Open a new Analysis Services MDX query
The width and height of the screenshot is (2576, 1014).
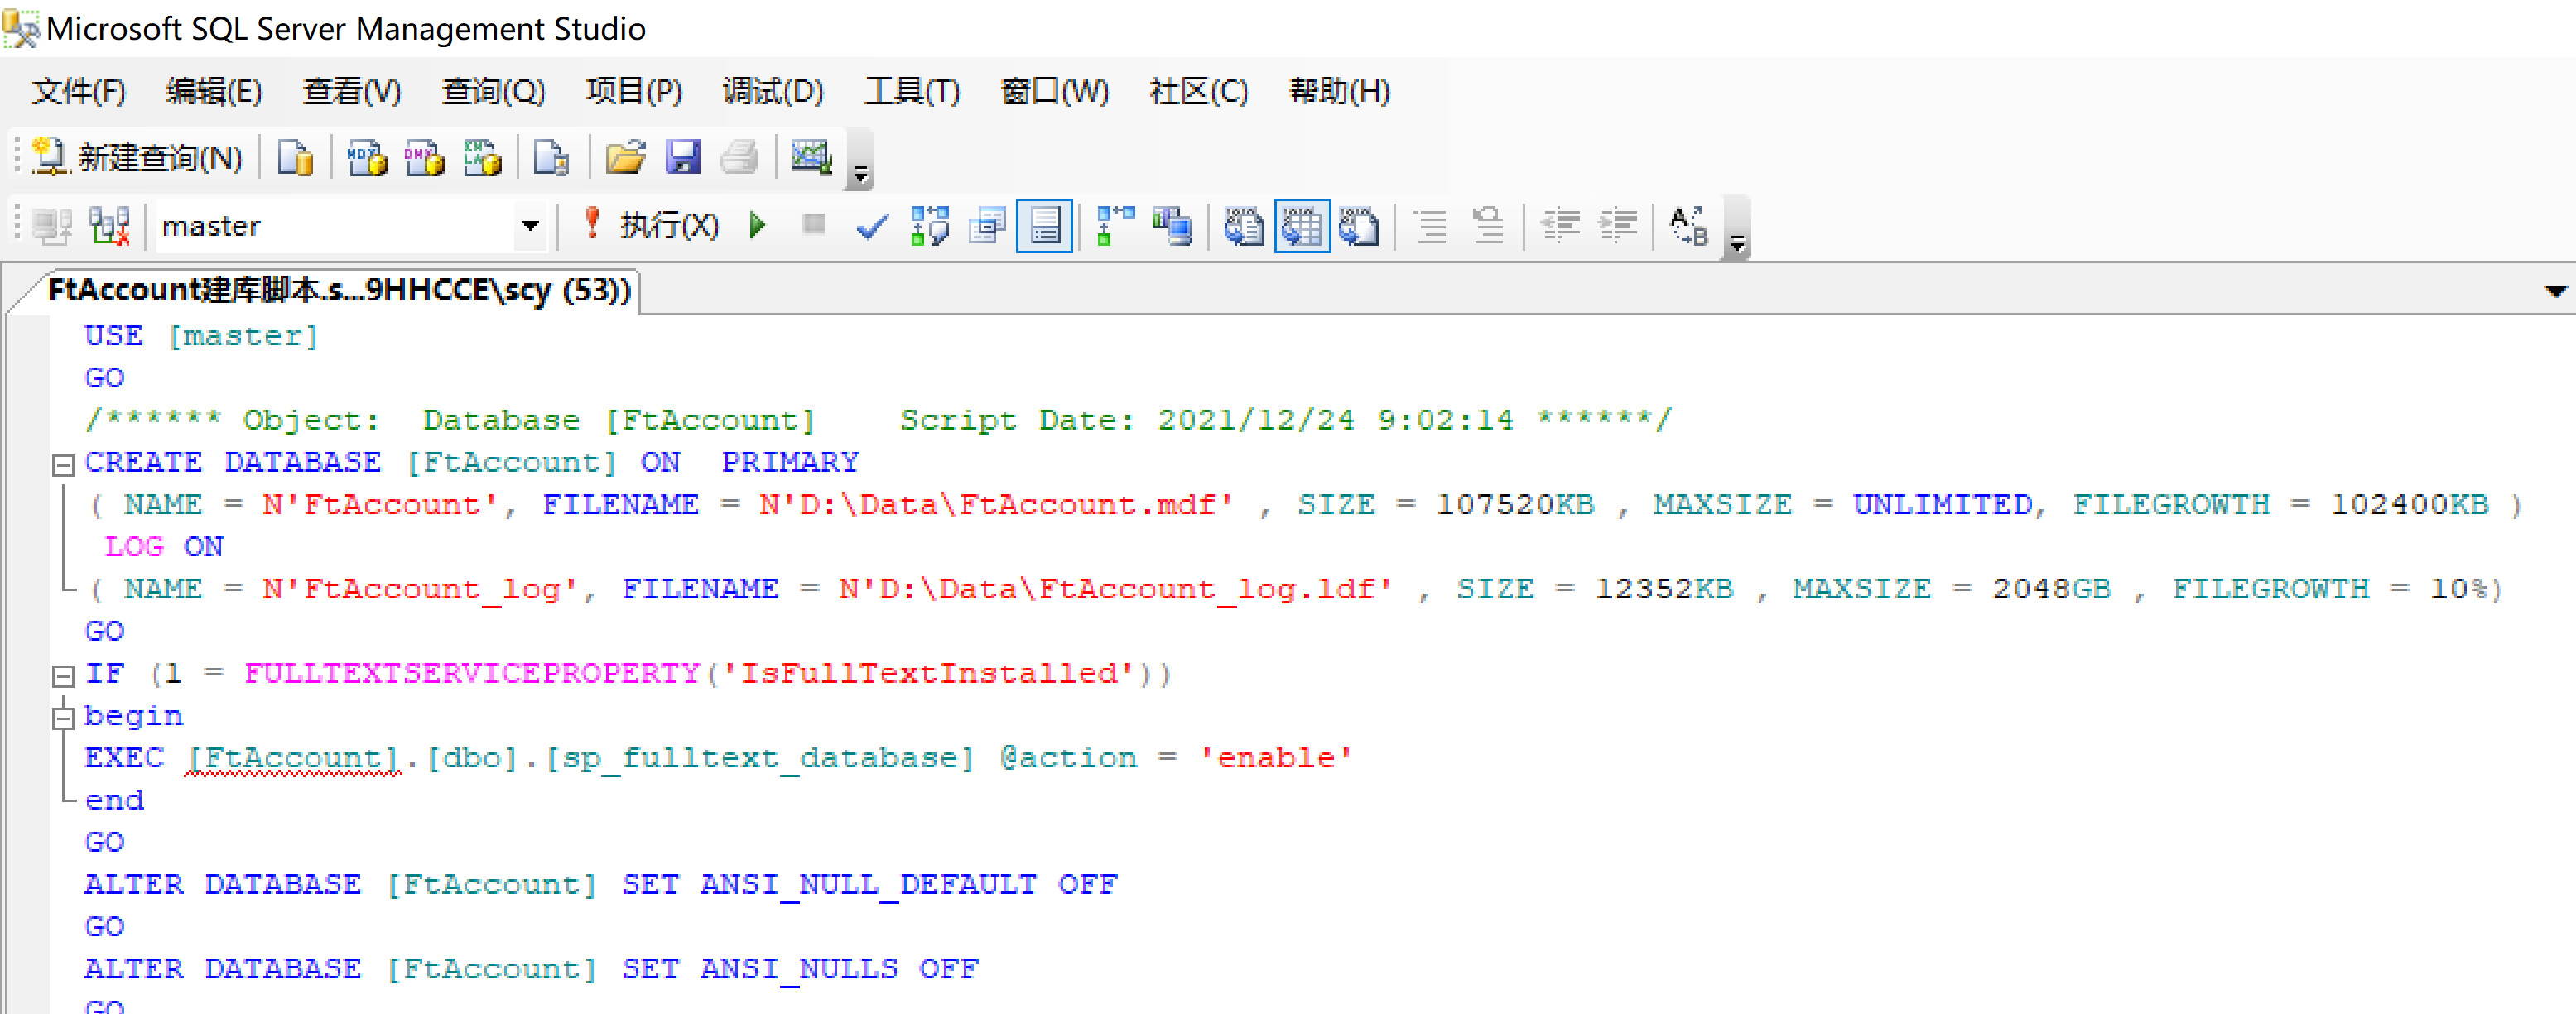coord(366,157)
